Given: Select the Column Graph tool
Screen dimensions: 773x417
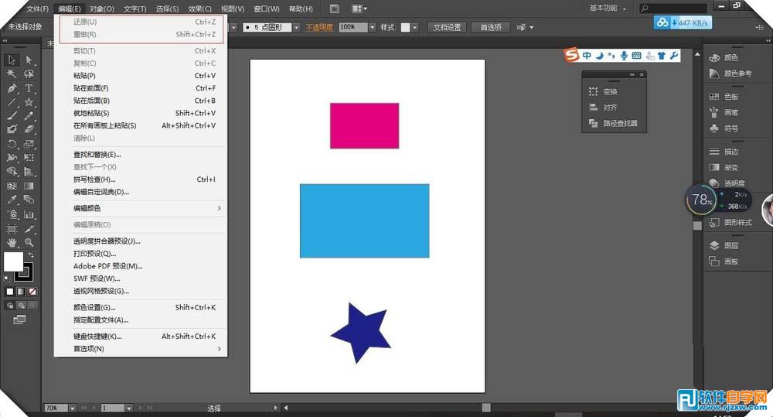Looking at the screenshot, I should click(29, 214).
